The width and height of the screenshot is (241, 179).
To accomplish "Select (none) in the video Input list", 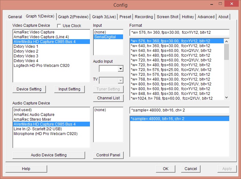I will pos(108,32).
